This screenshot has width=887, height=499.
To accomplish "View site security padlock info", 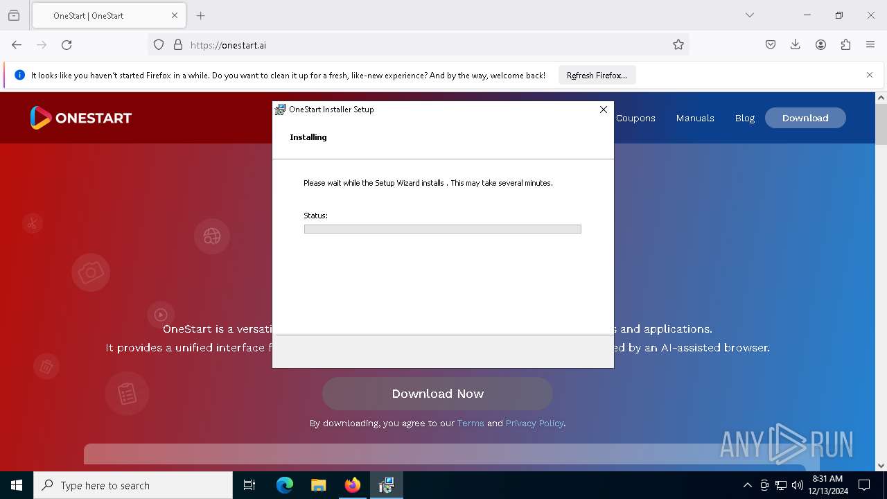I will click(x=178, y=44).
